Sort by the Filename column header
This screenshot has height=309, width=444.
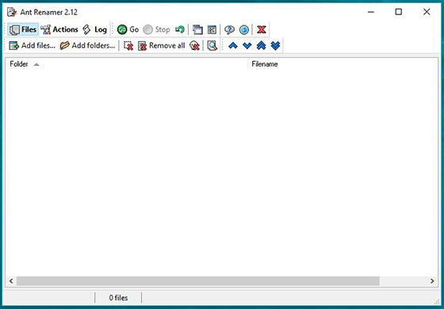click(x=343, y=64)
